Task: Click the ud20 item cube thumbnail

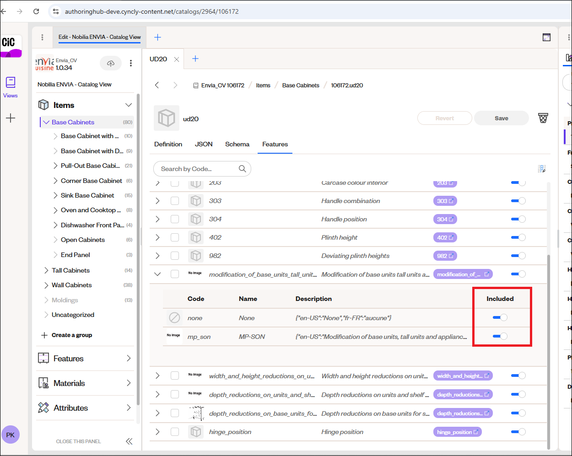Action: point(167,118)
